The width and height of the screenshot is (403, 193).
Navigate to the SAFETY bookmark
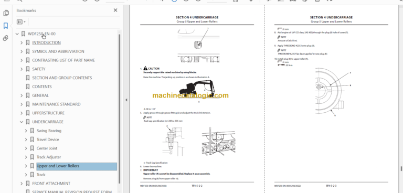(x=39, y=69)
